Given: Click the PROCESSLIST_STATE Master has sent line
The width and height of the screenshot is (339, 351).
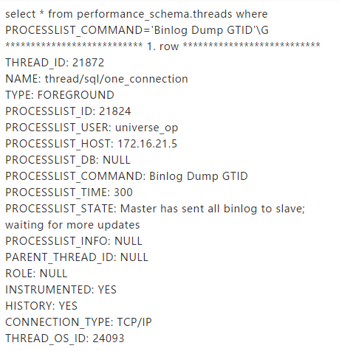Looking at the screenshot, I should (x=155, y=209).
